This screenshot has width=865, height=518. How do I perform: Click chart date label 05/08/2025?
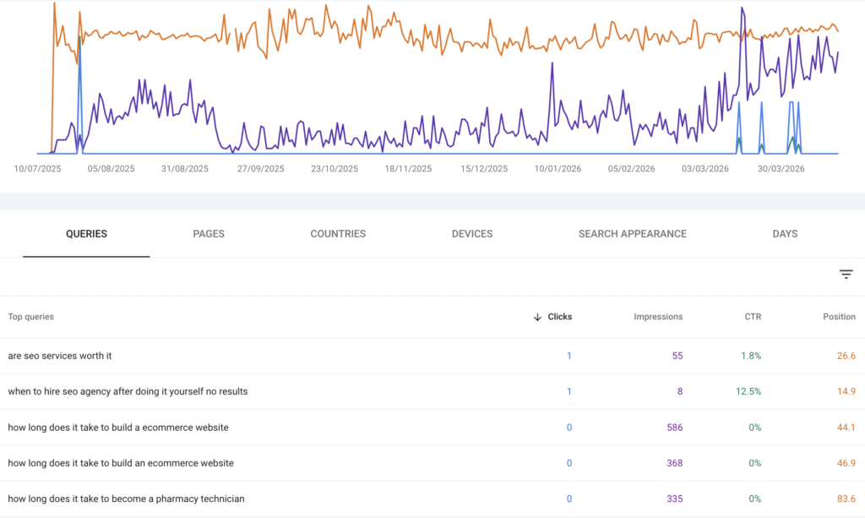coord(111,169)
